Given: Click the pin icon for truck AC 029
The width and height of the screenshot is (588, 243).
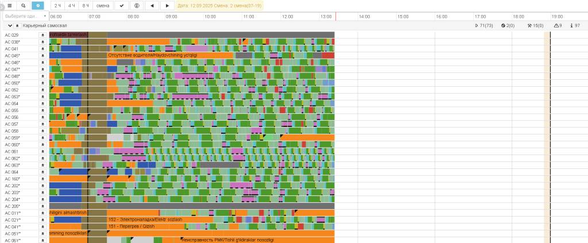Looking at the screenshot, I should click(x=42, y=35).
